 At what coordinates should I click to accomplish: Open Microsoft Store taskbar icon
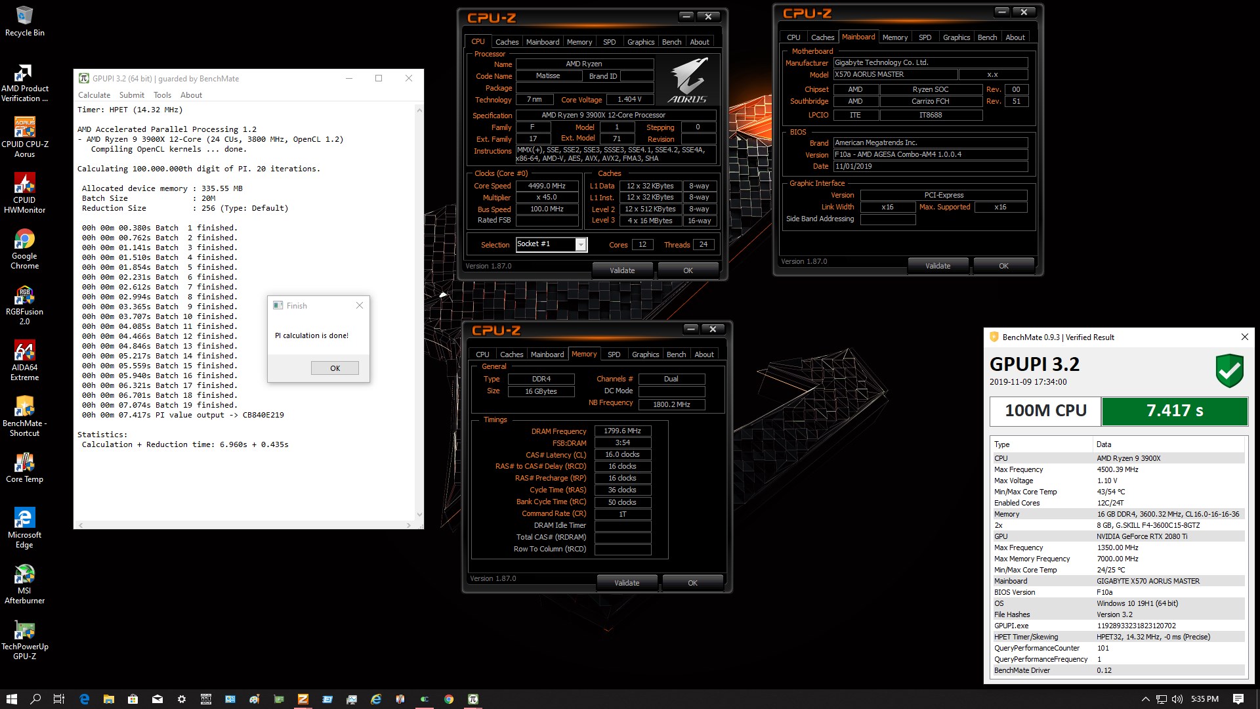click(133, 699)
